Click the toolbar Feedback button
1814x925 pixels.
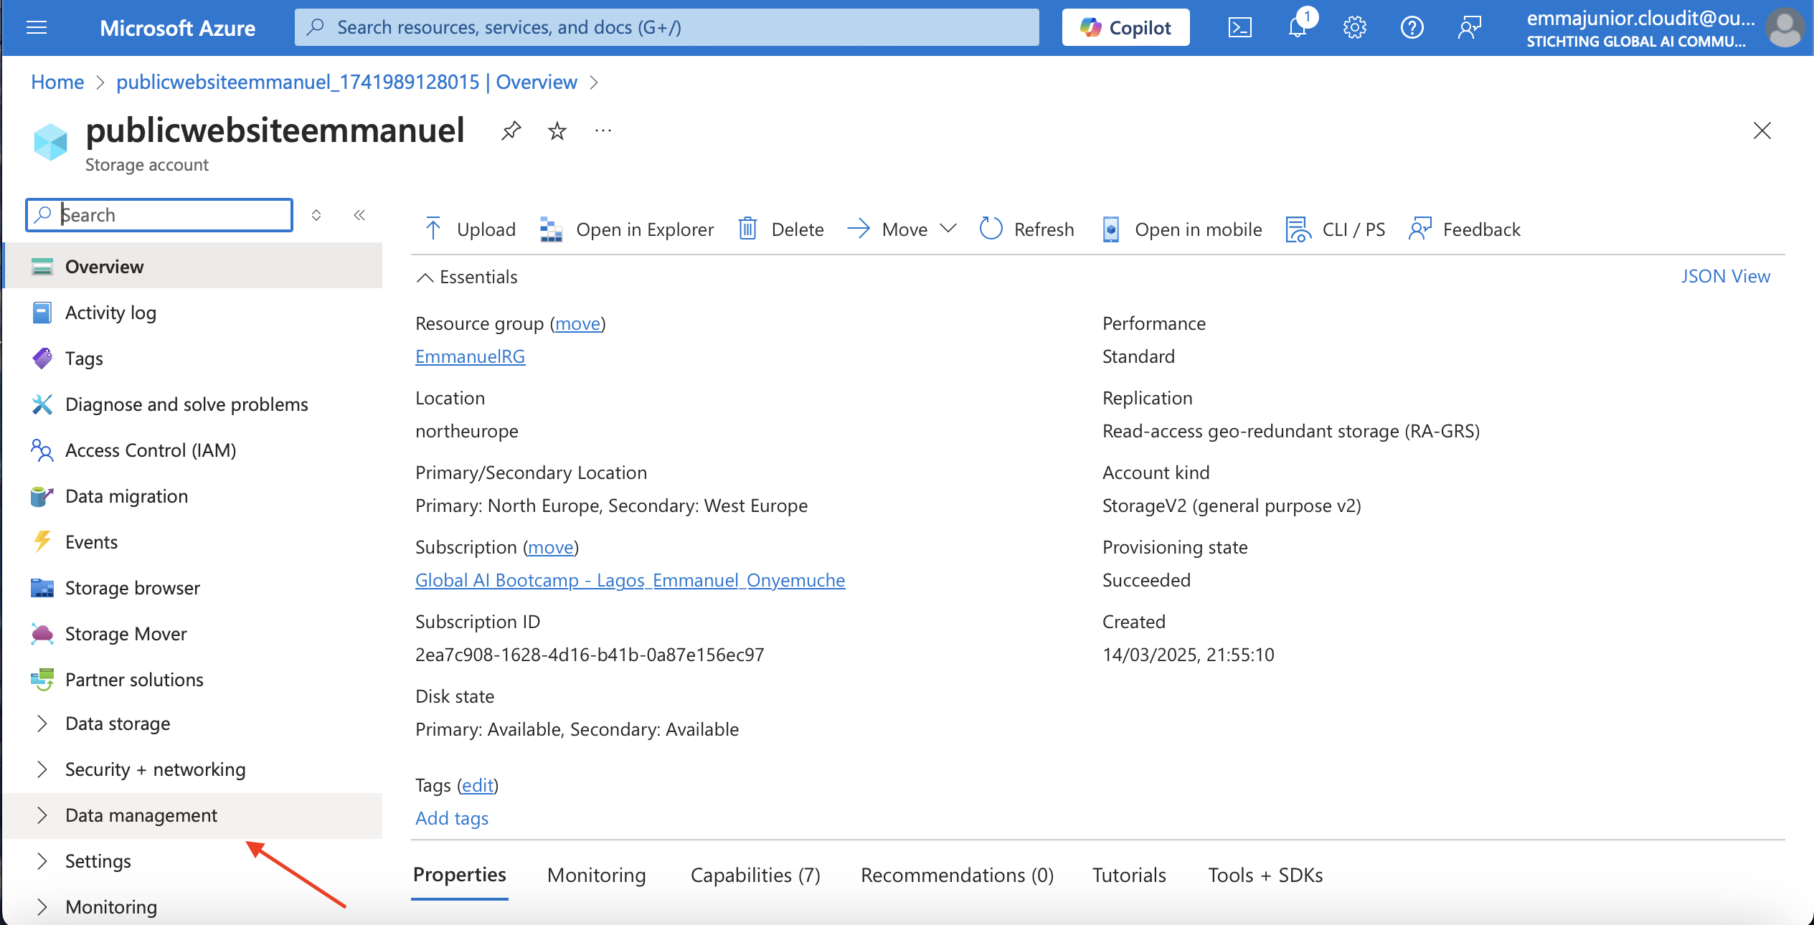pyautogui.click(x=1465, y=229)
